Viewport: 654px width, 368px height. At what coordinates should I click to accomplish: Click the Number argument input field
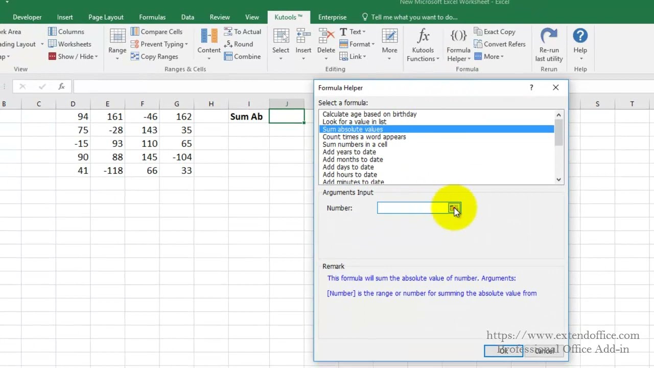[x=413, y=208]
